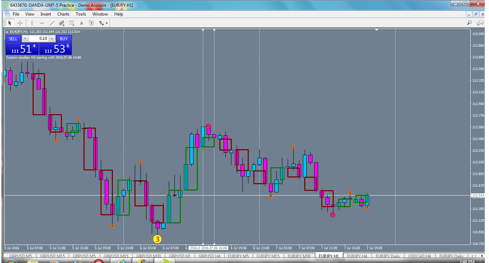The width and height of the screenshot is (489, 263).
Task: Select the Fibonacci Retracement tool
Action: click(71, 23)
